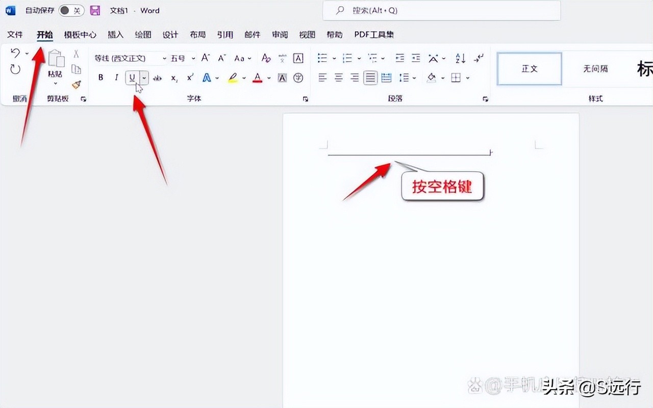Viewport: 653px width, 408px height.
Task: Select the superscript icon
Action: click(x=189, y=78)
